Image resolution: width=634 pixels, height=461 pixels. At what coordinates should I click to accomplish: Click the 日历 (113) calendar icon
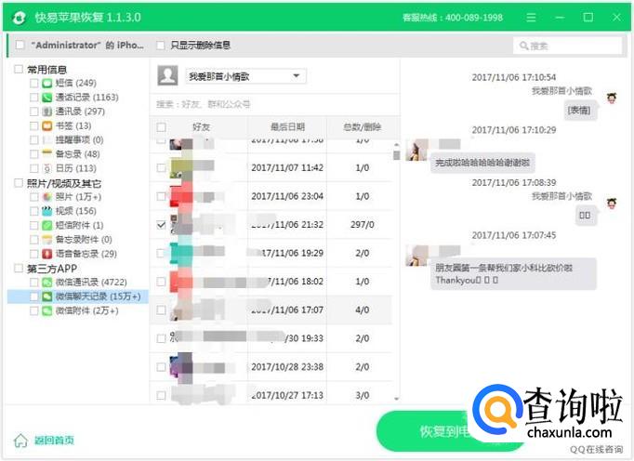click(x=47, y=168)
